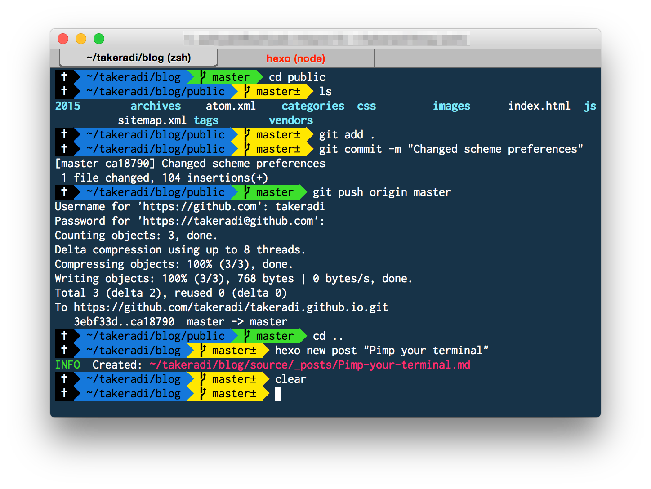Click the 'git add .' command

347,135
